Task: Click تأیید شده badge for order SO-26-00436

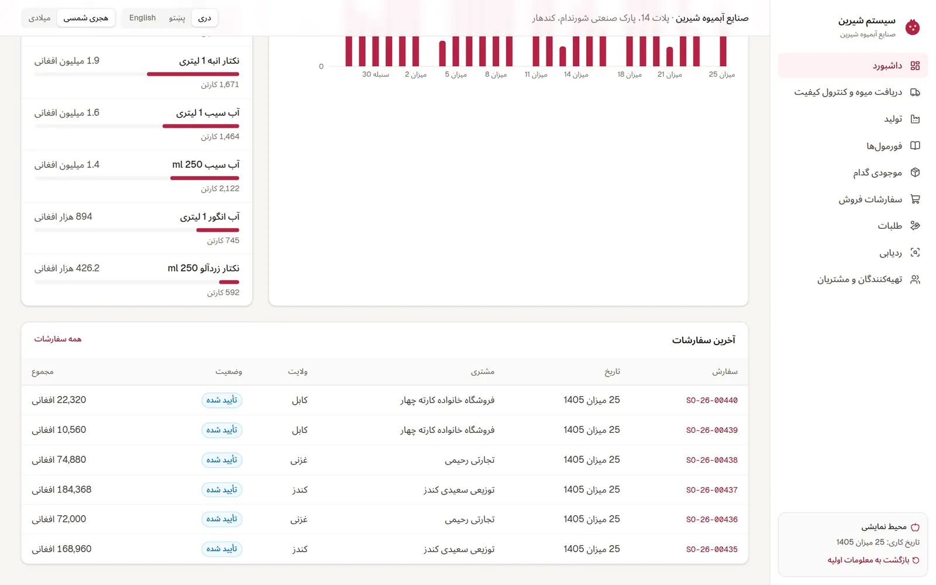Action: tap(222, 519)
